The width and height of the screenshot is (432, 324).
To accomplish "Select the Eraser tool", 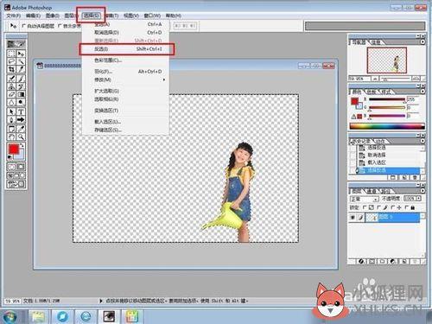I will [x=11, y=94].
